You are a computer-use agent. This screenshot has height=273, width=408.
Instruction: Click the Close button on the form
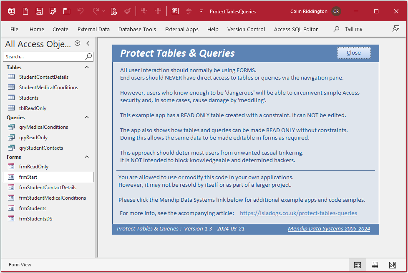coord(354,53)
